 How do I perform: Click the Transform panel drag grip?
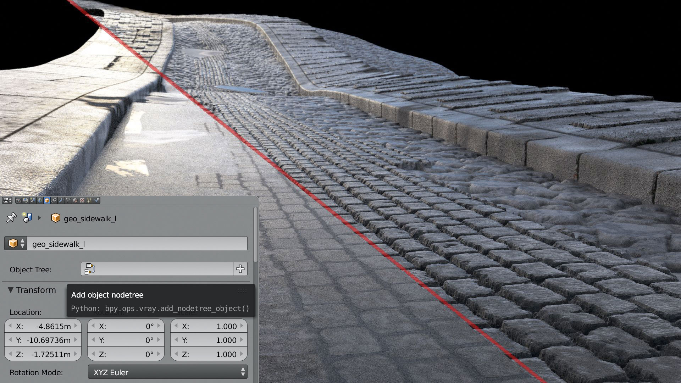242,290
